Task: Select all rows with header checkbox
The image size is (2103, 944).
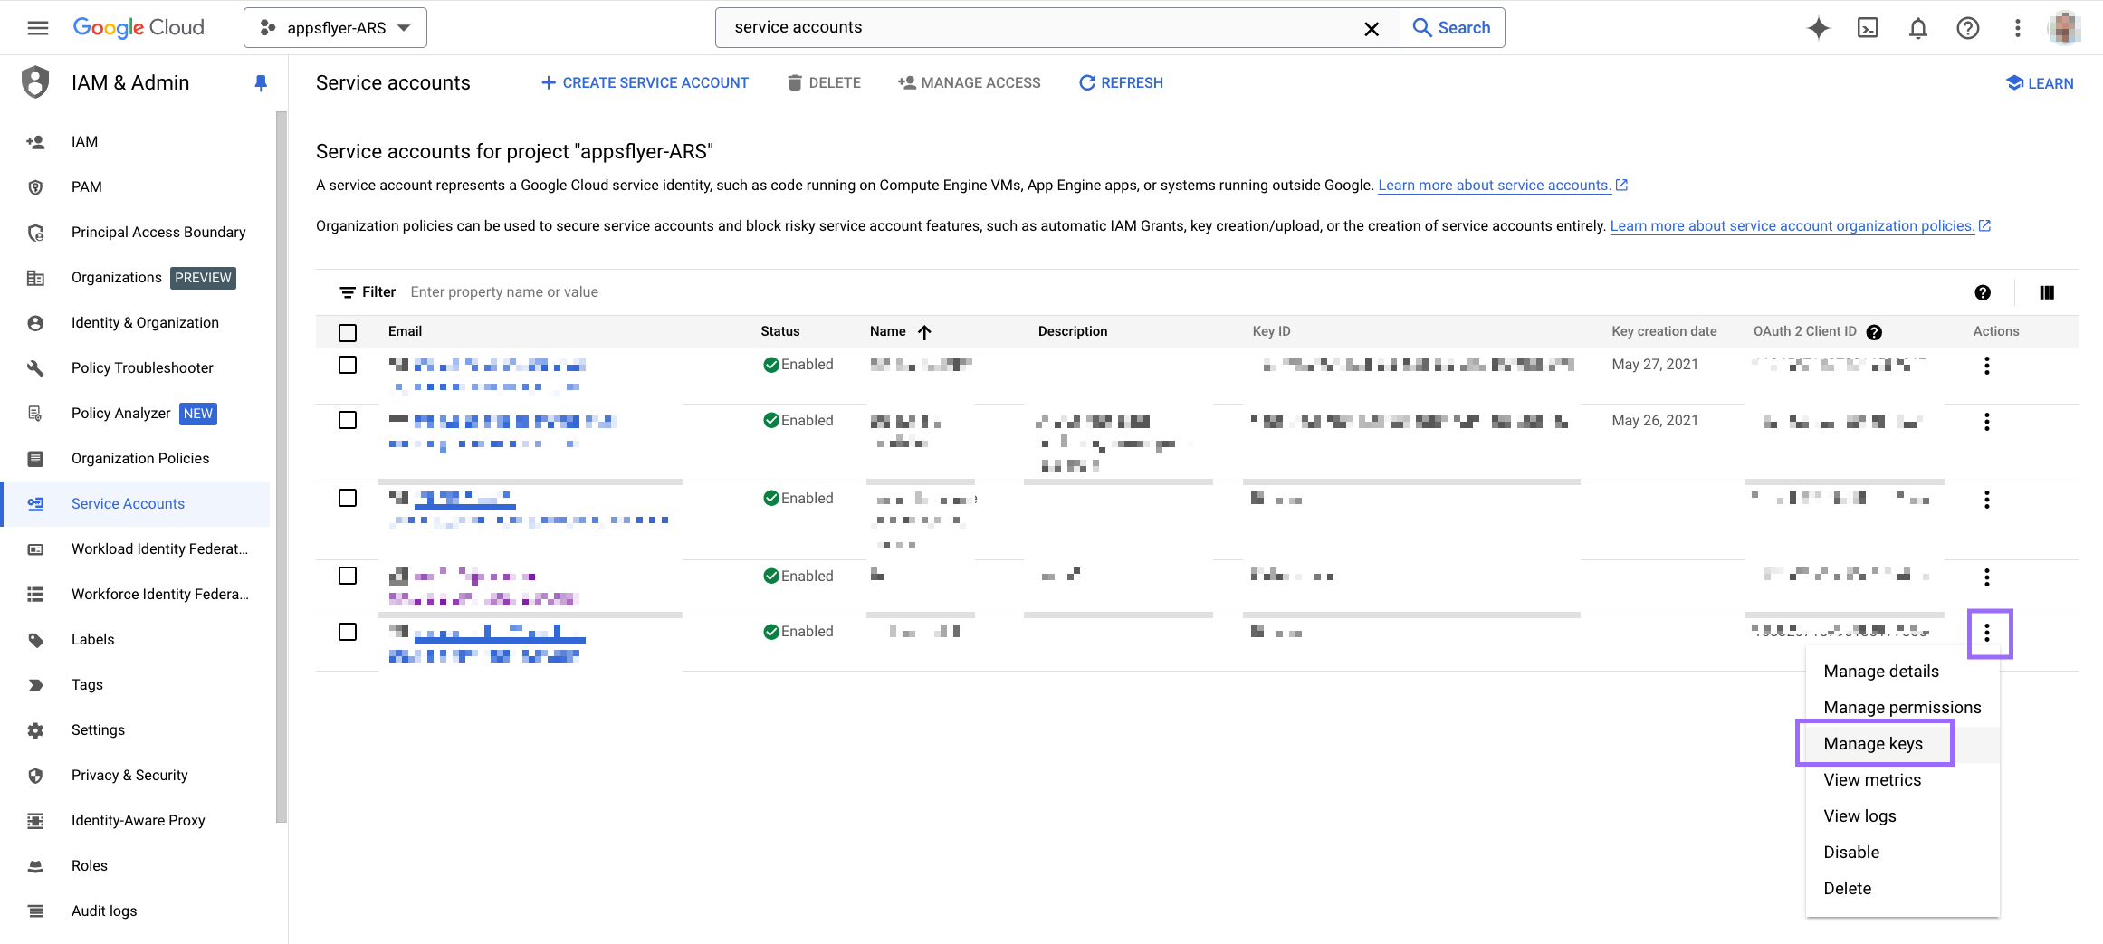Action: pos(348,332)
